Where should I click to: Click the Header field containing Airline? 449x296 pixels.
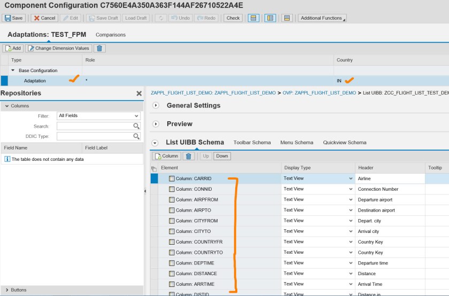point(389,178)
